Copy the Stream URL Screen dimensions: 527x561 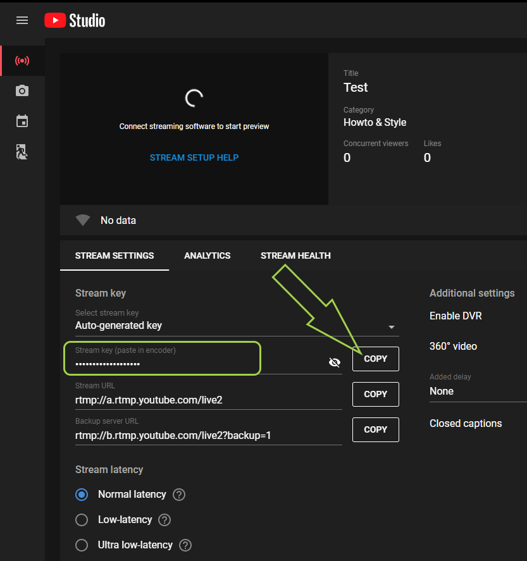[x=376, y=394]
